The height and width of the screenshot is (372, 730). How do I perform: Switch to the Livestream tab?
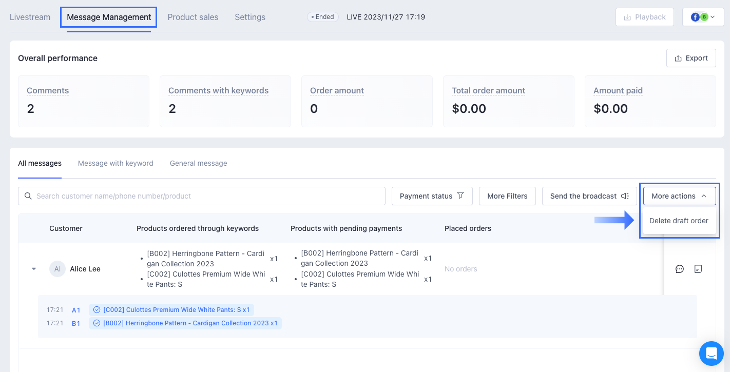[x=30, y=17]
